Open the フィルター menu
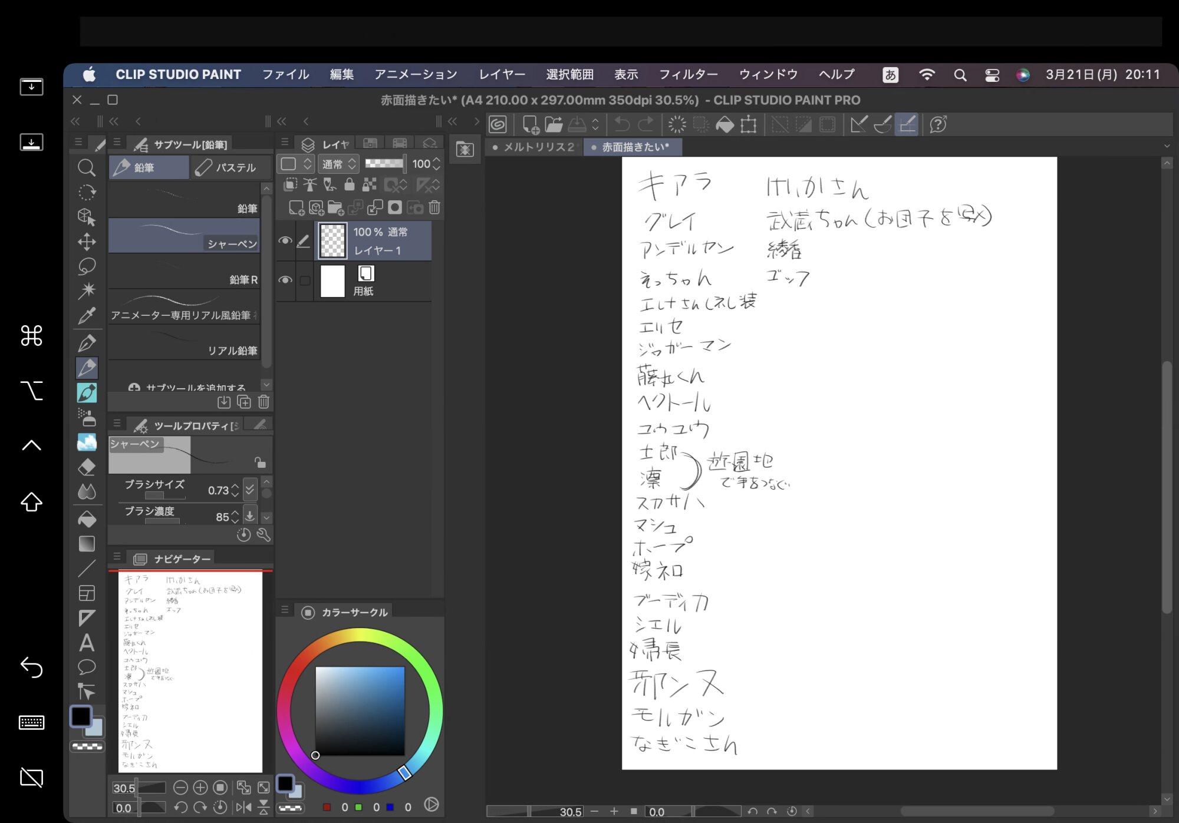Viewport: 1179px width, 823px height. pyautogui.click(x=688, y=75)
